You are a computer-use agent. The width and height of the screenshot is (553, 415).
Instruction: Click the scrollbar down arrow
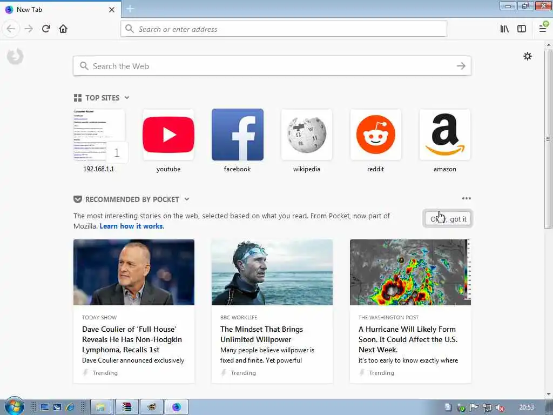point(548,394)
